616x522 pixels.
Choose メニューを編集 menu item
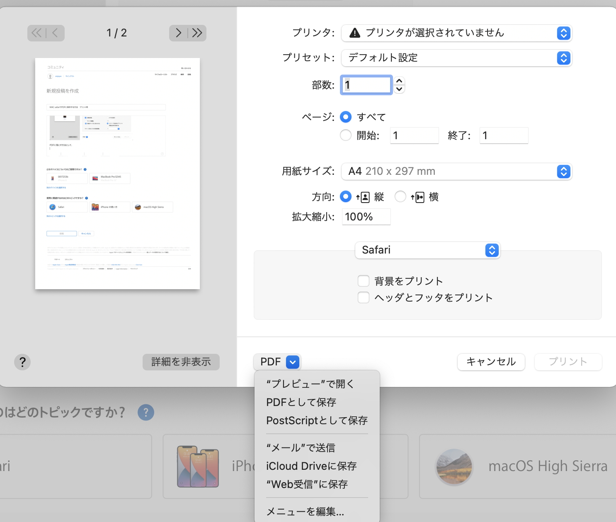click(317, 512)
